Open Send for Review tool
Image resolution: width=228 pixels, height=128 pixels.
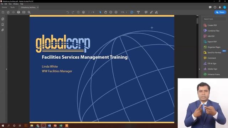212,53
